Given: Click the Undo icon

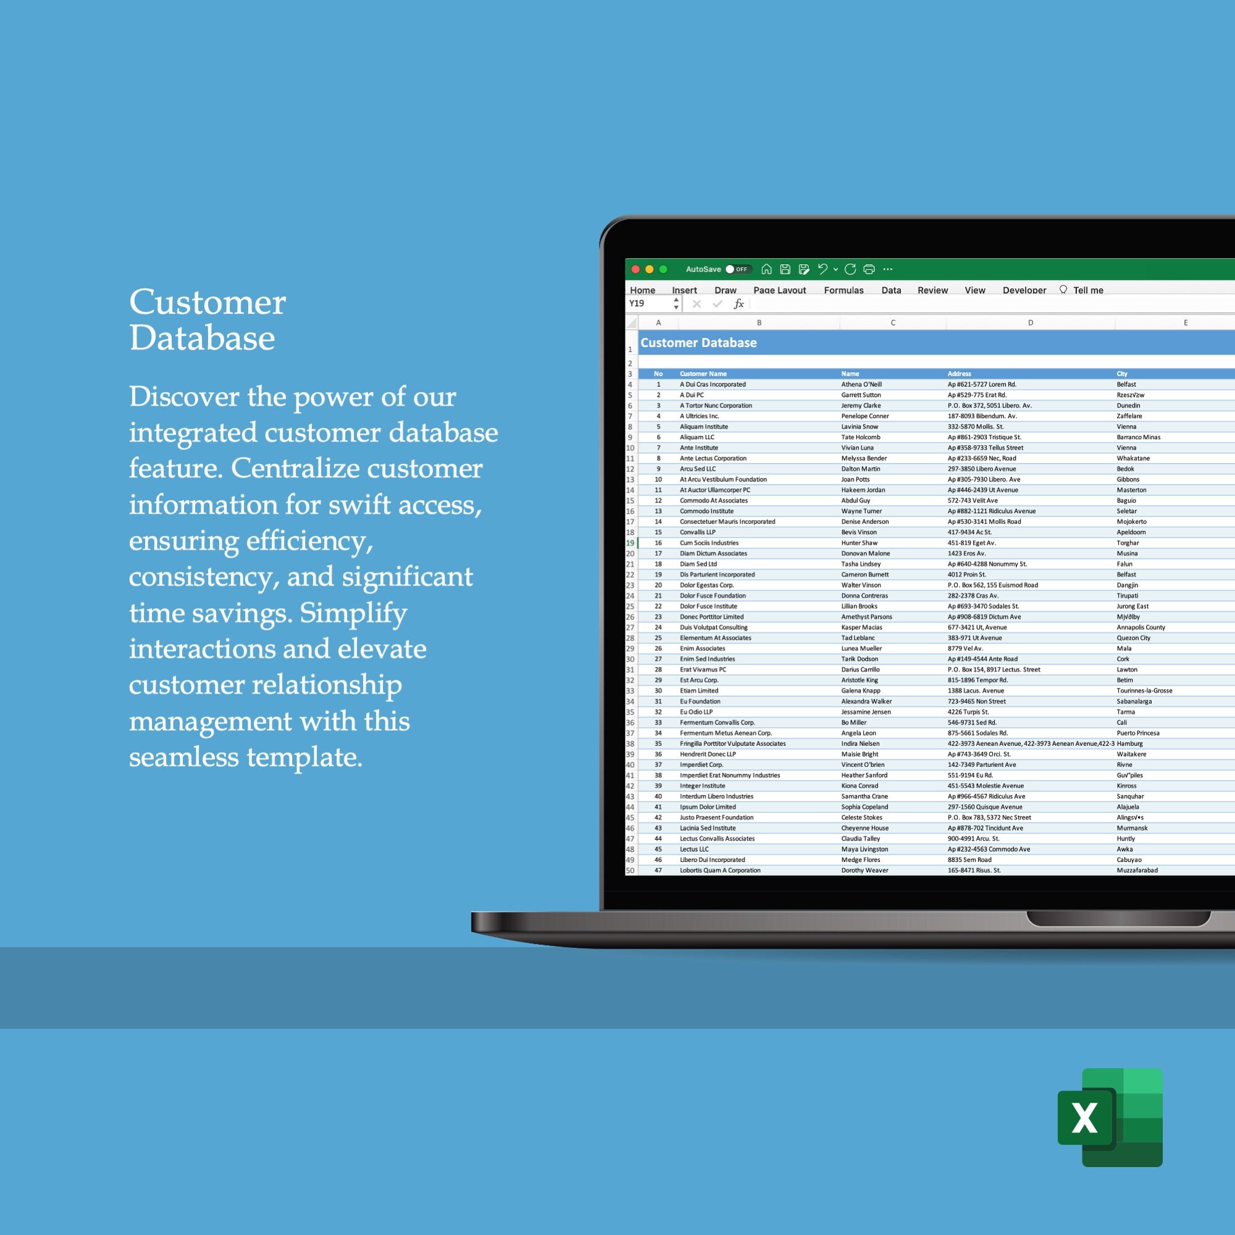Looking at the screenshot, I should (824, 269).
